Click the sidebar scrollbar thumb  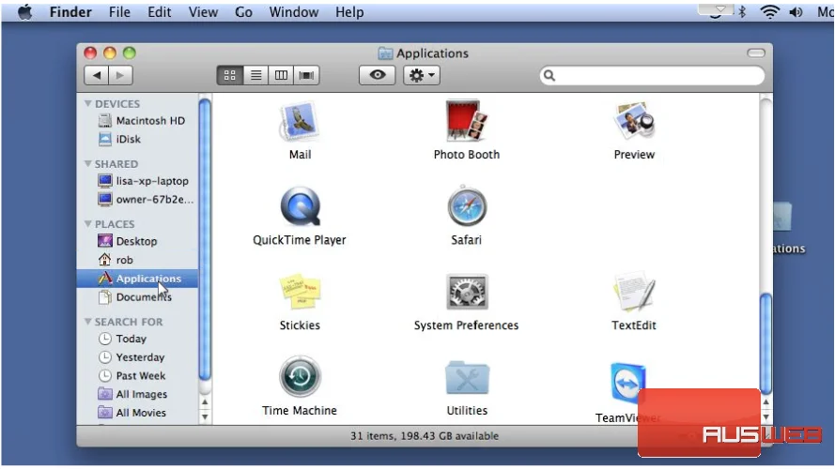tap(205, 239)
